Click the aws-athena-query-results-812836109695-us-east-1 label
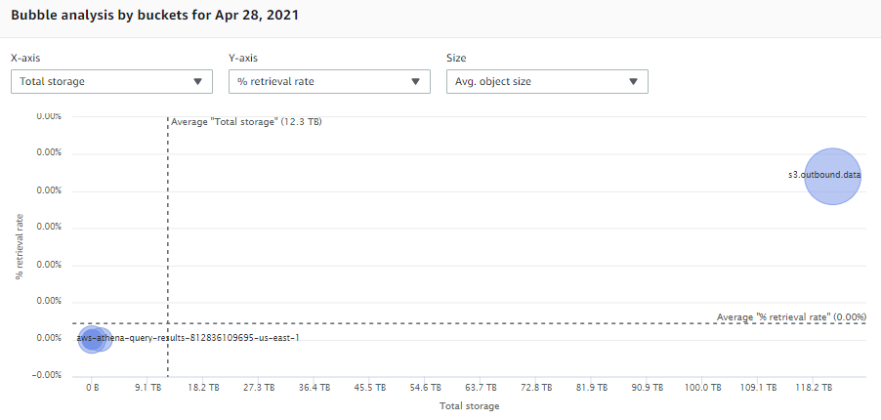881x420 pixels. tap(189, 339)
